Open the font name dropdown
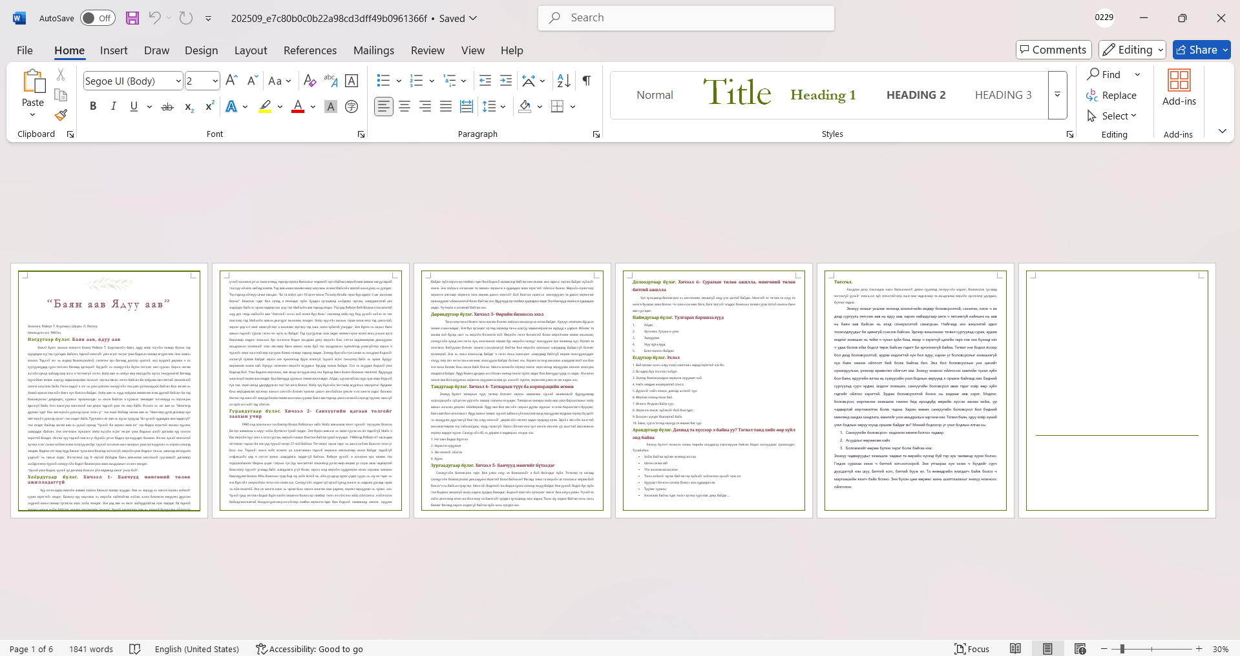This screenshot has height=656, width=1240. coord(178,81)
